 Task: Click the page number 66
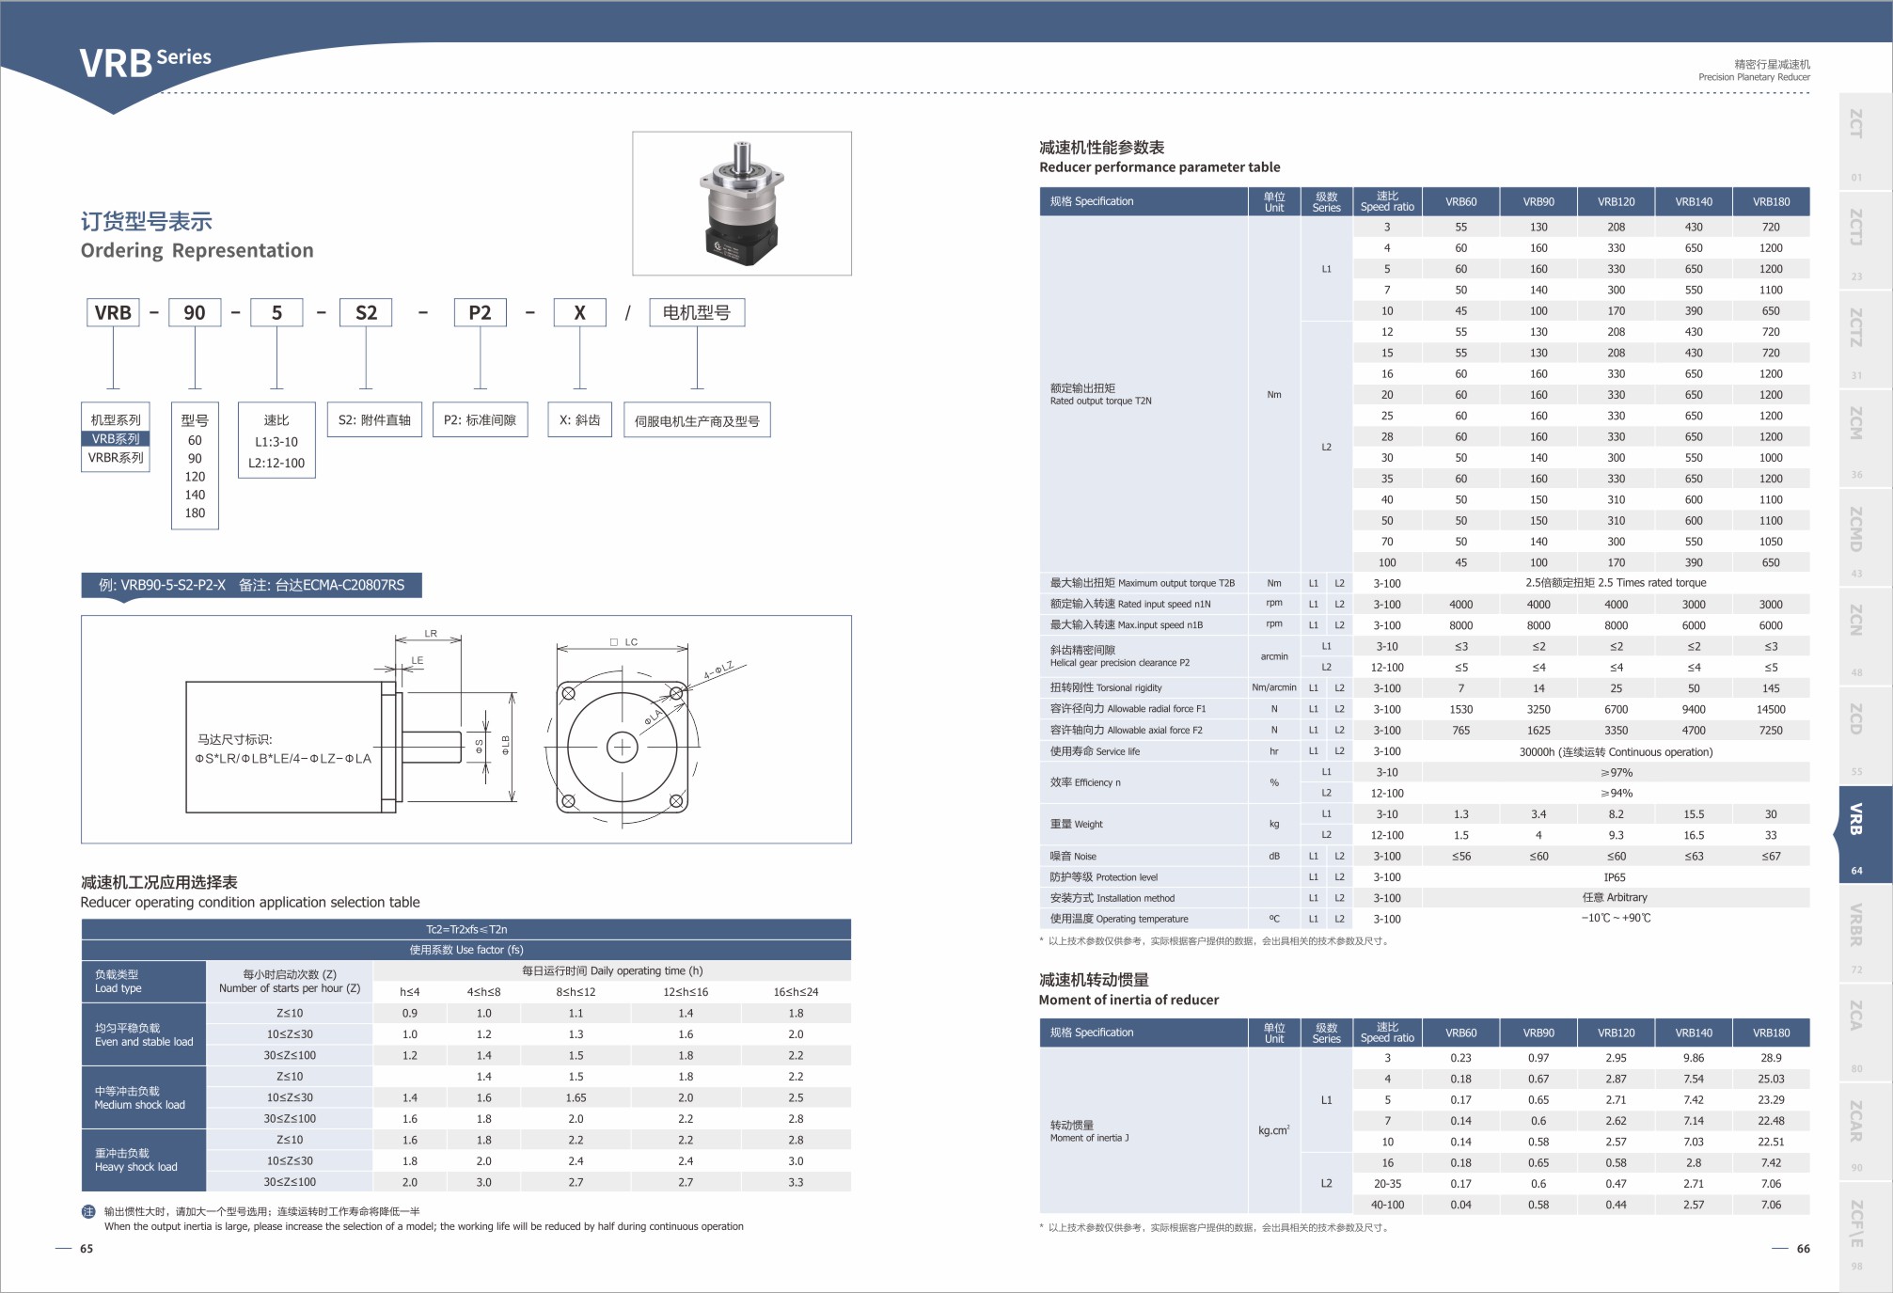click(1803, 1249)
